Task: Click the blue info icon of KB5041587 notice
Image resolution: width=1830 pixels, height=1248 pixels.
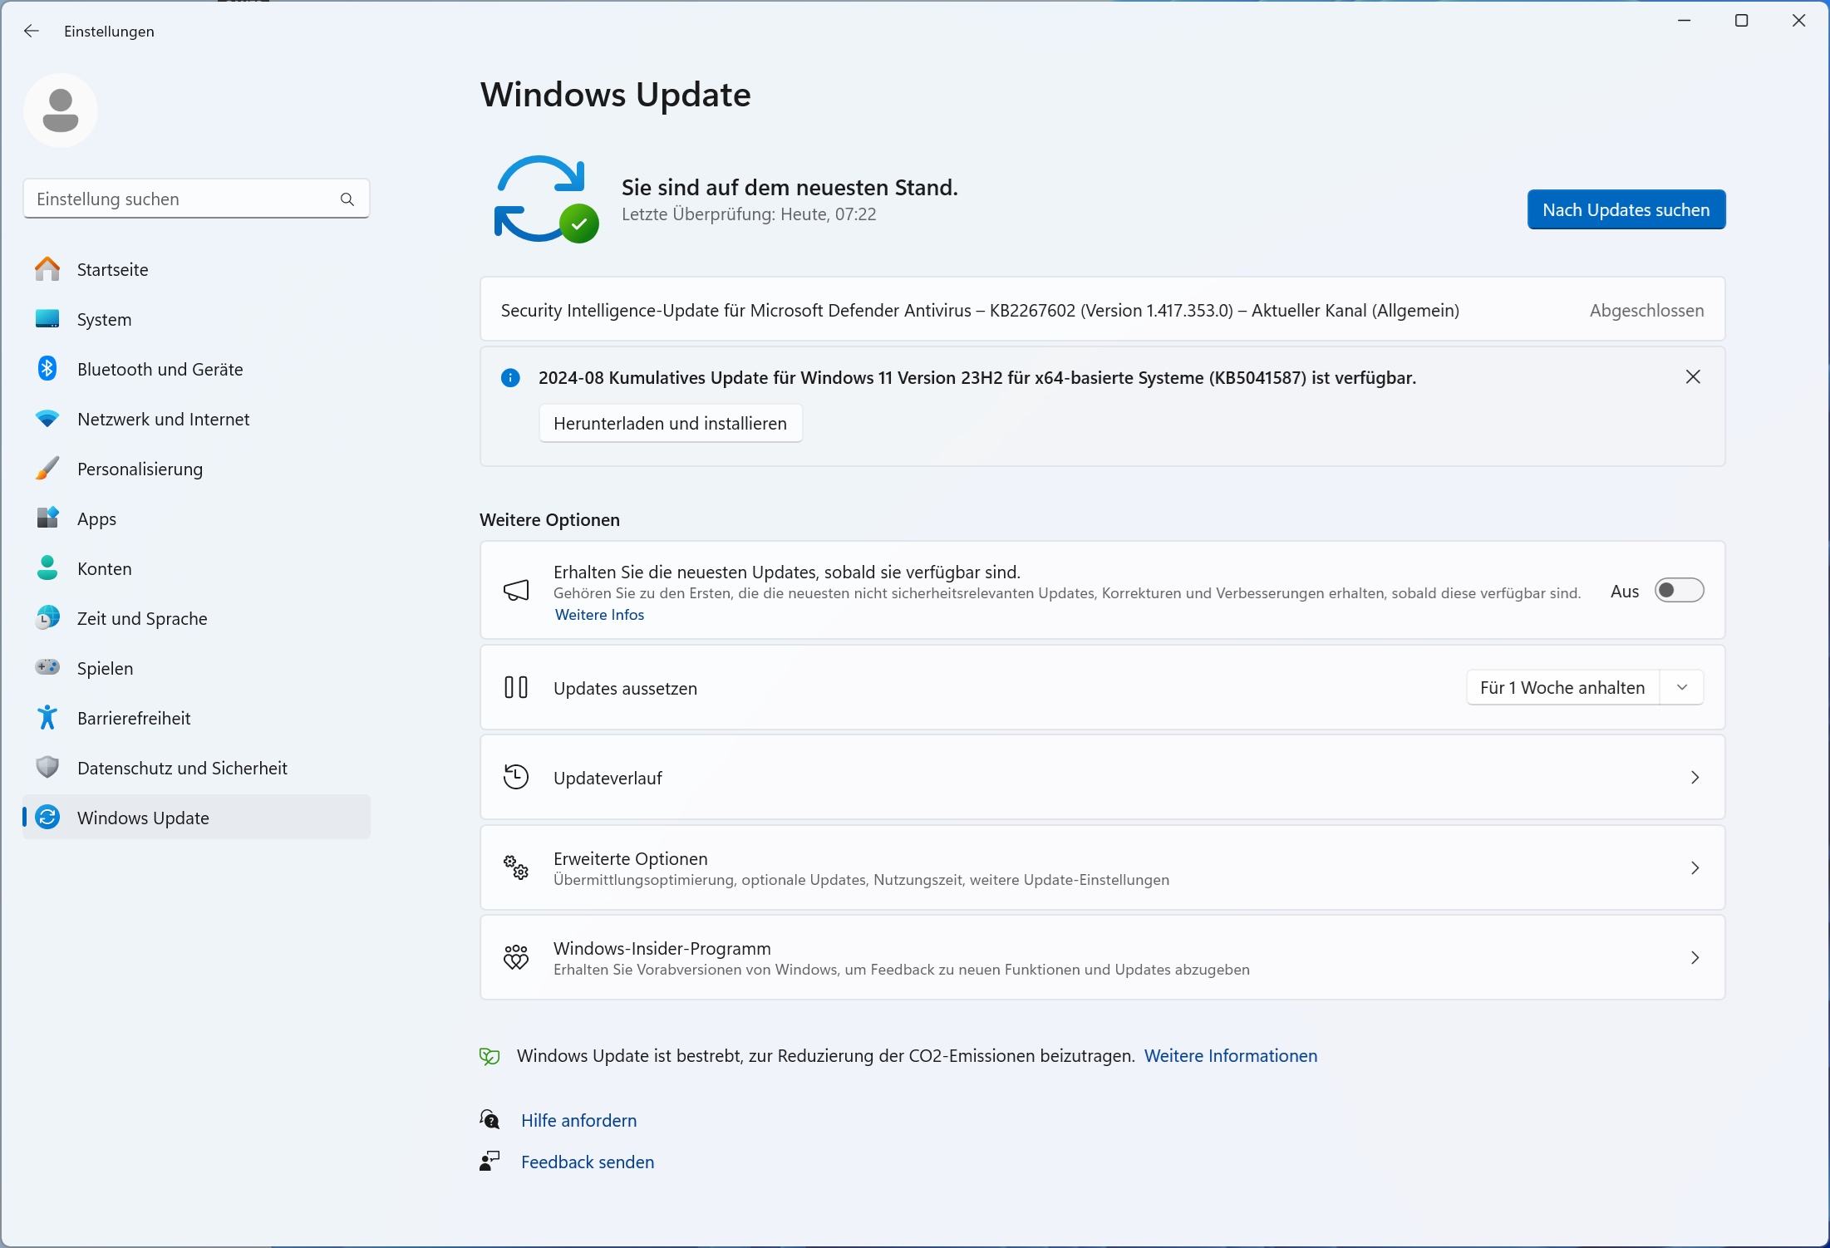Action: pyautogui.click(x=510, y=378)
